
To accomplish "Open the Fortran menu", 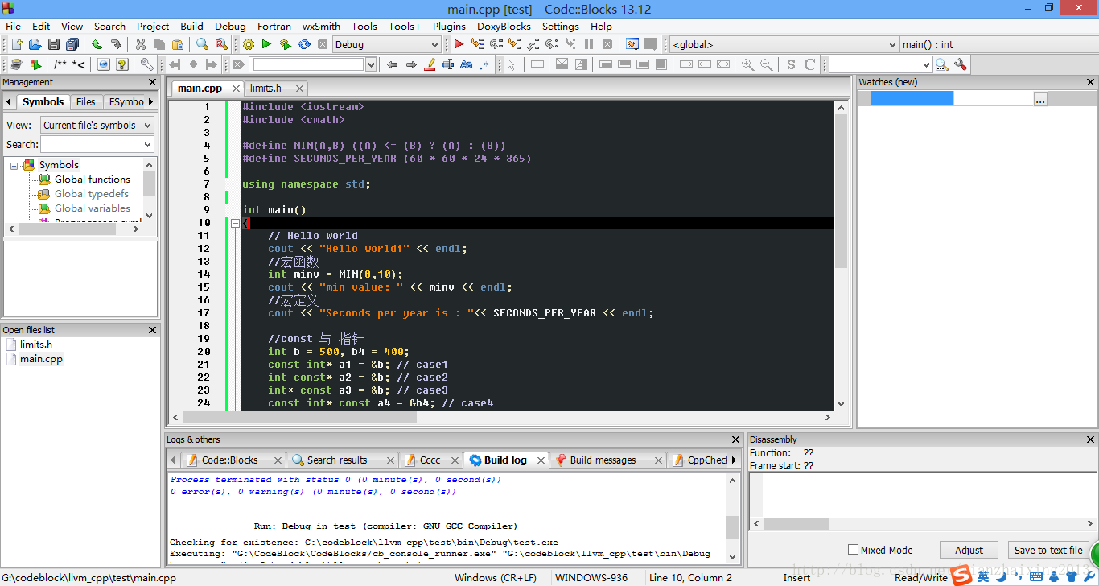I will coord(274,26).
